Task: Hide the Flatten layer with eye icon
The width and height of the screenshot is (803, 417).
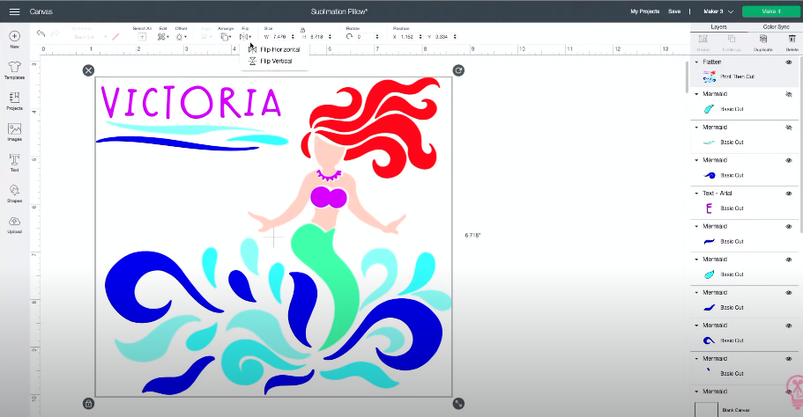Action: [789, 62]
